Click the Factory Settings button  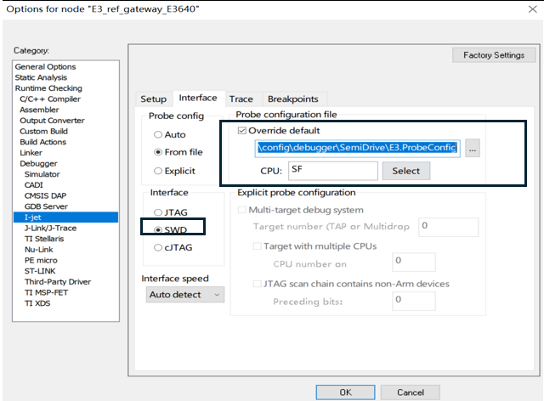coord(493,55)
